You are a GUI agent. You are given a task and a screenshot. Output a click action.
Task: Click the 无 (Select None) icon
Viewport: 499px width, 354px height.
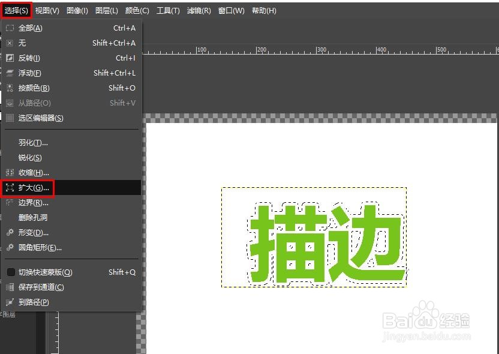tap(10, 43)
